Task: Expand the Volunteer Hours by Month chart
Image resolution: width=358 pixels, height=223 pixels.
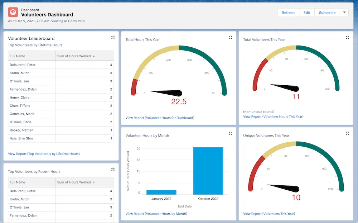Action: 230,133
